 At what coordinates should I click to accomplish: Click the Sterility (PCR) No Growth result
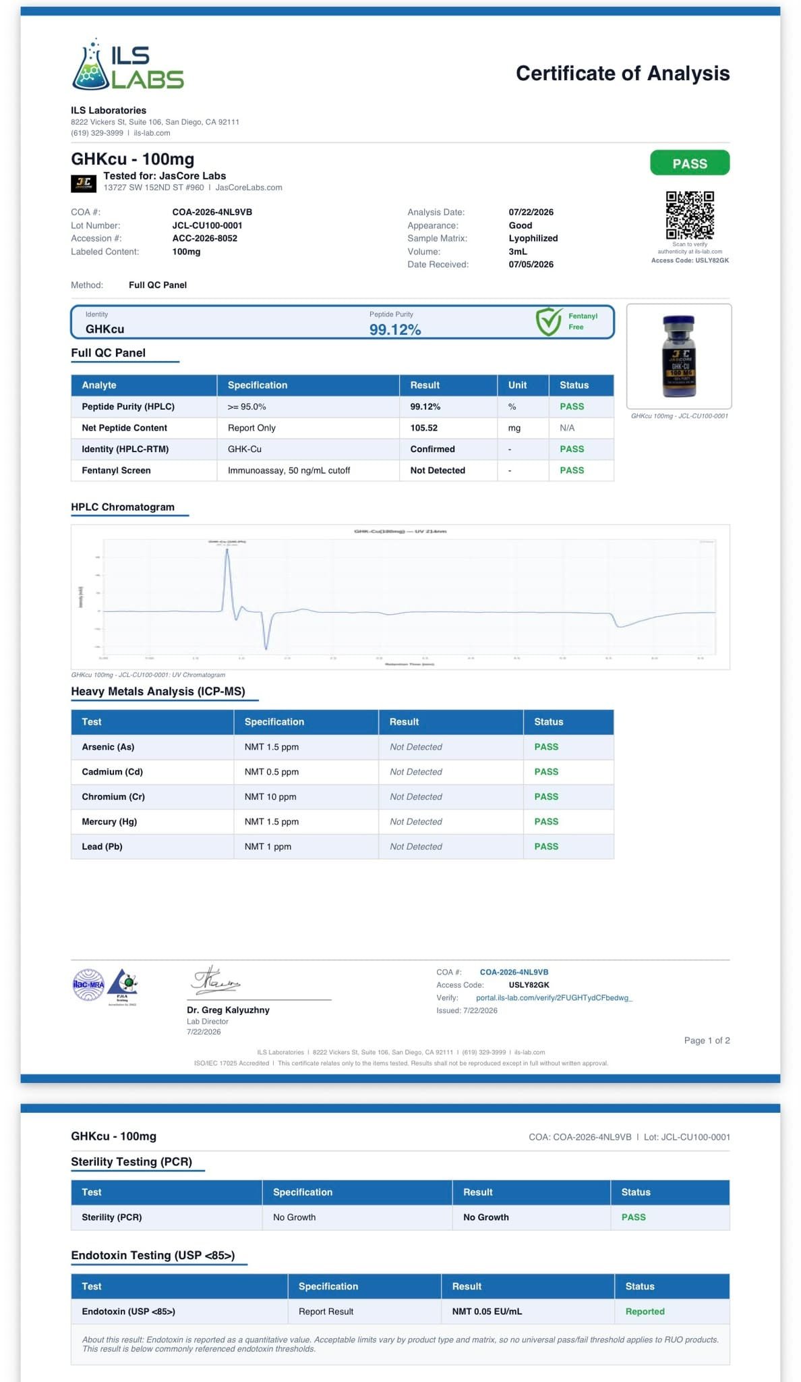click(x=485, y=1217)
